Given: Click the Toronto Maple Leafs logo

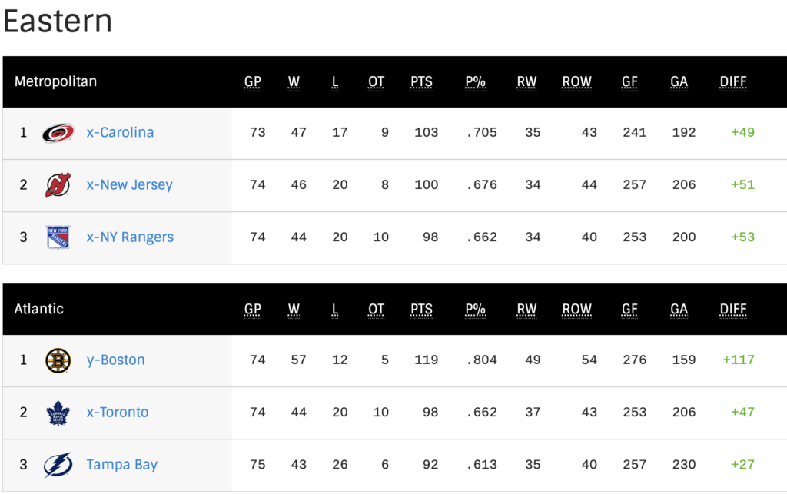Looking at the screenshot, I should click(58, 413).
